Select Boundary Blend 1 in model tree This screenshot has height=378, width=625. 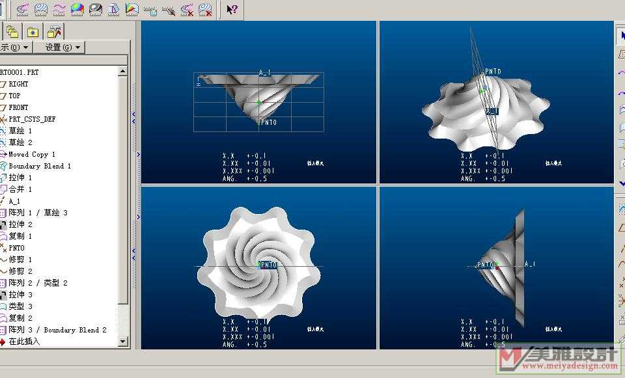pos(39,166)
